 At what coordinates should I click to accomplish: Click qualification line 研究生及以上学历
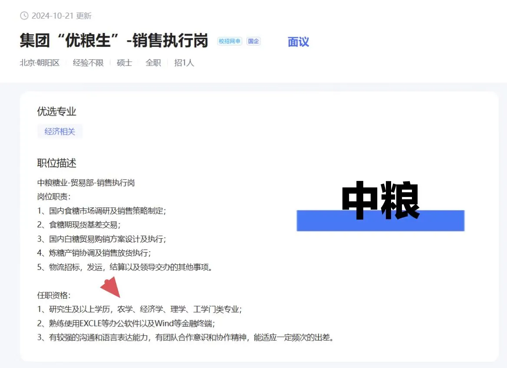click(x=140, y=309)
